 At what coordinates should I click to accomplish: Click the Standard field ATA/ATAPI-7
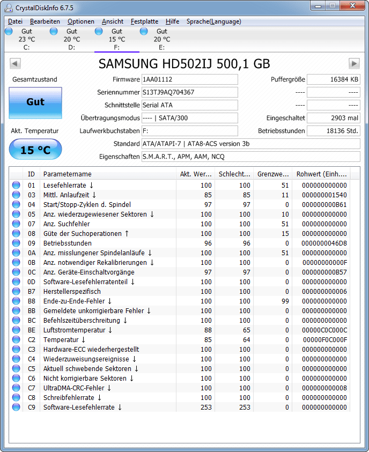(x=251, y=144)
